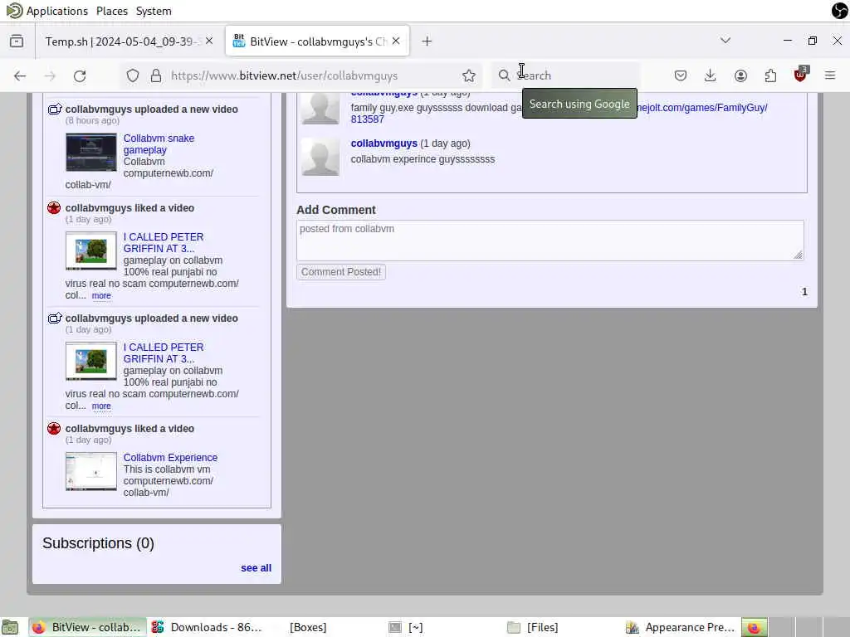Click the search magnifier icon
The image size is (850, 637).
pos(504,75)
